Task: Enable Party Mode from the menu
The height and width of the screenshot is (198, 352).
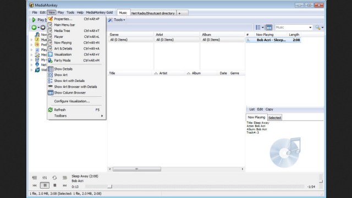Action: tap(76, 61)
